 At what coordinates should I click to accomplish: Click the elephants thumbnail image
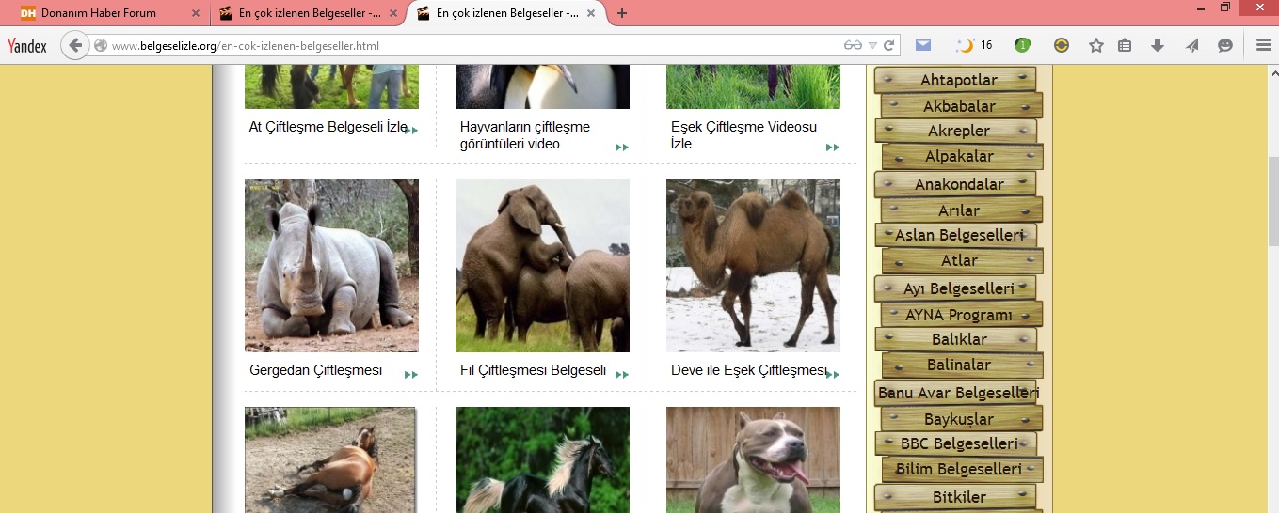point(542,266)
